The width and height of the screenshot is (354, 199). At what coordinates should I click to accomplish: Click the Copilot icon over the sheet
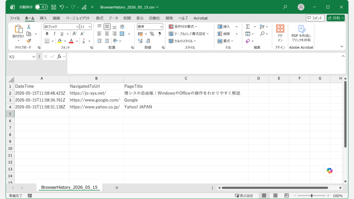[329, 171]
